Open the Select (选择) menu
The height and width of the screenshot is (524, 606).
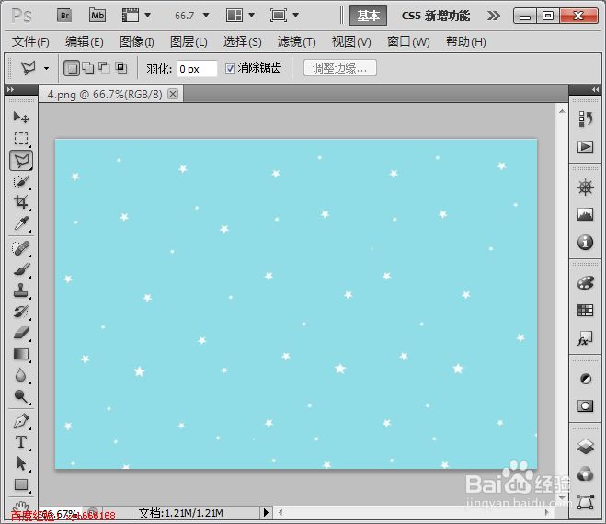click(x=243, y=41)
